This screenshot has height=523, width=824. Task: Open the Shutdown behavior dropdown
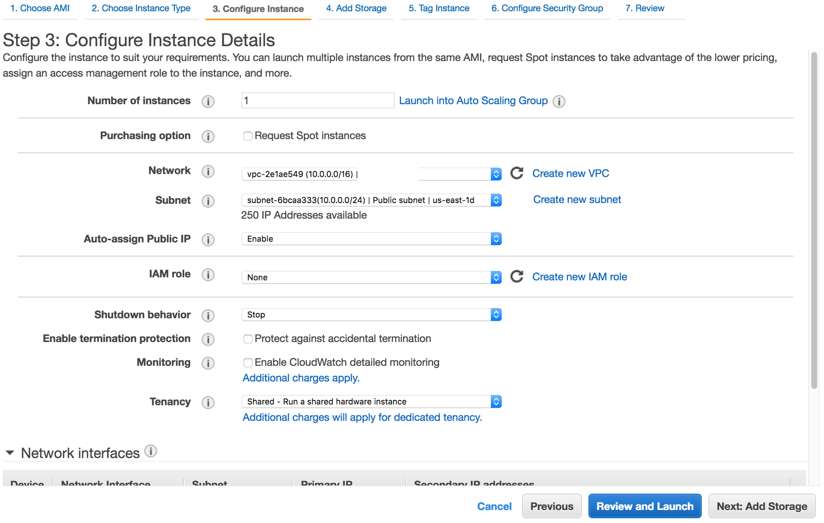point(371,314)
